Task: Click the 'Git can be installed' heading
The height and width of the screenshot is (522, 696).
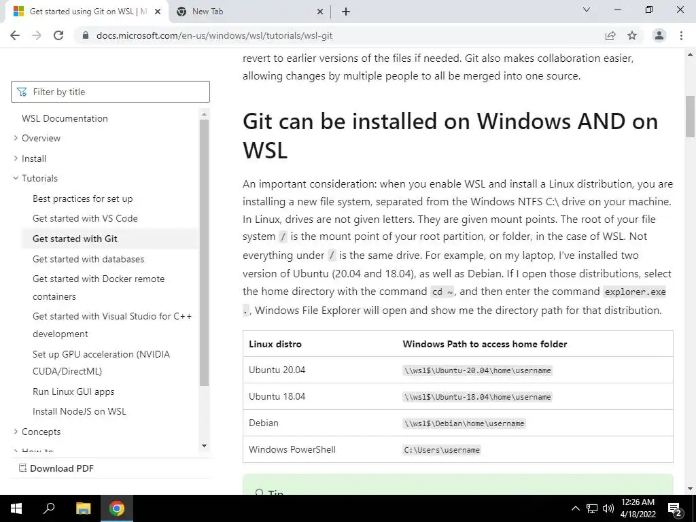Action: pyautogui.click(x=450, y=135)
